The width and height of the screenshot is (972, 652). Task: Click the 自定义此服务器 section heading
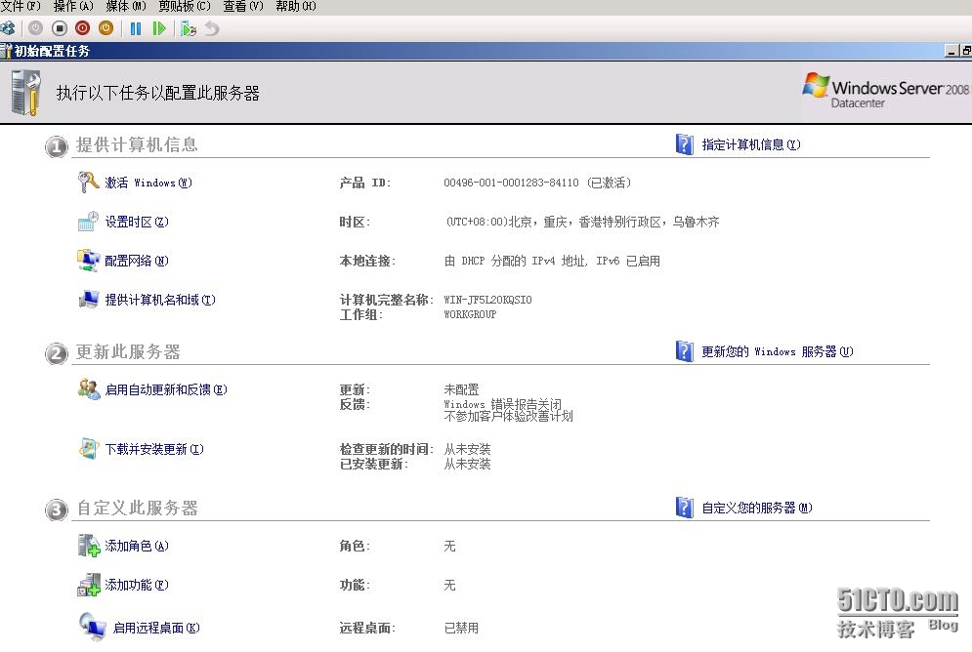click(x=137, y=509)
